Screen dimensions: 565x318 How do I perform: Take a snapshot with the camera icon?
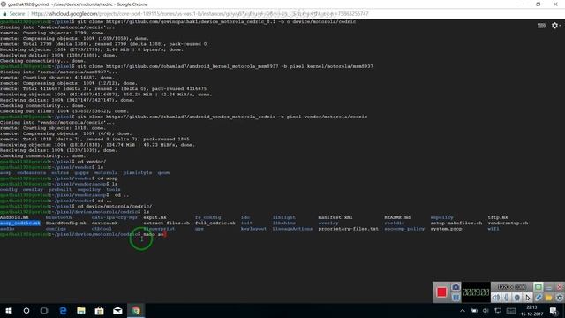tap(456, 287)
